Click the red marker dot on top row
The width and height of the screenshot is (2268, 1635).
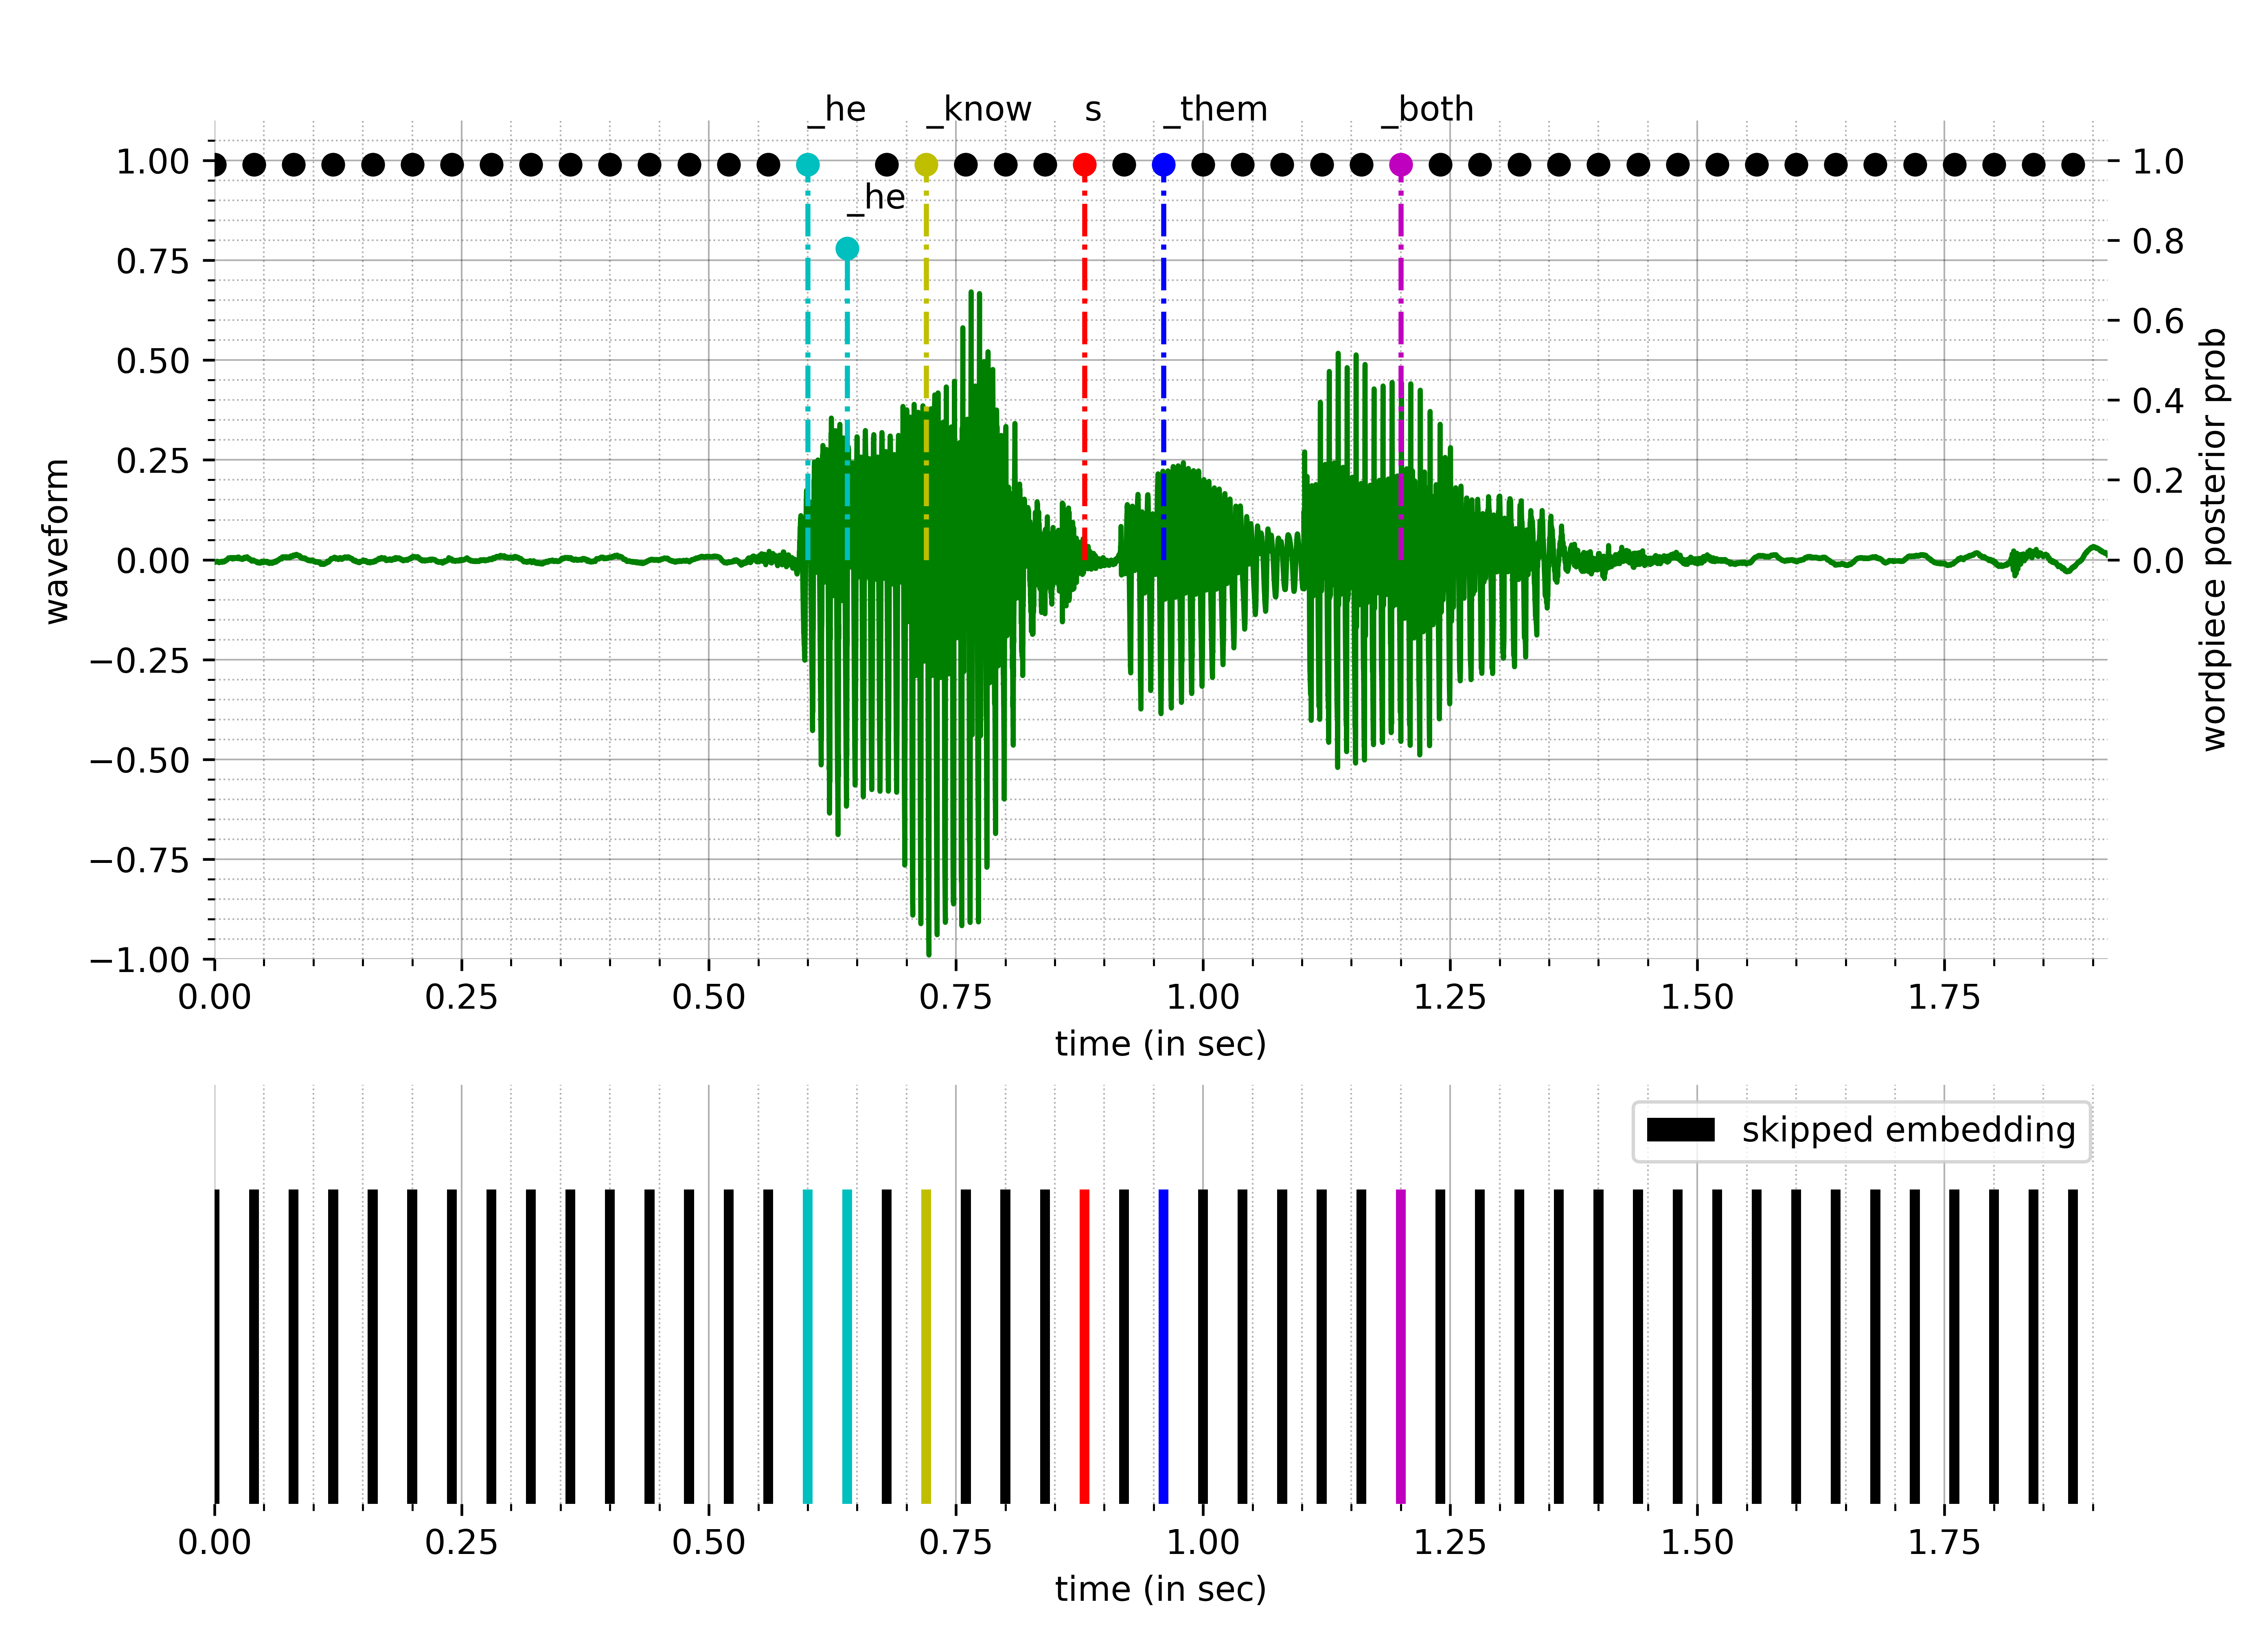[x=1084, y=165]
